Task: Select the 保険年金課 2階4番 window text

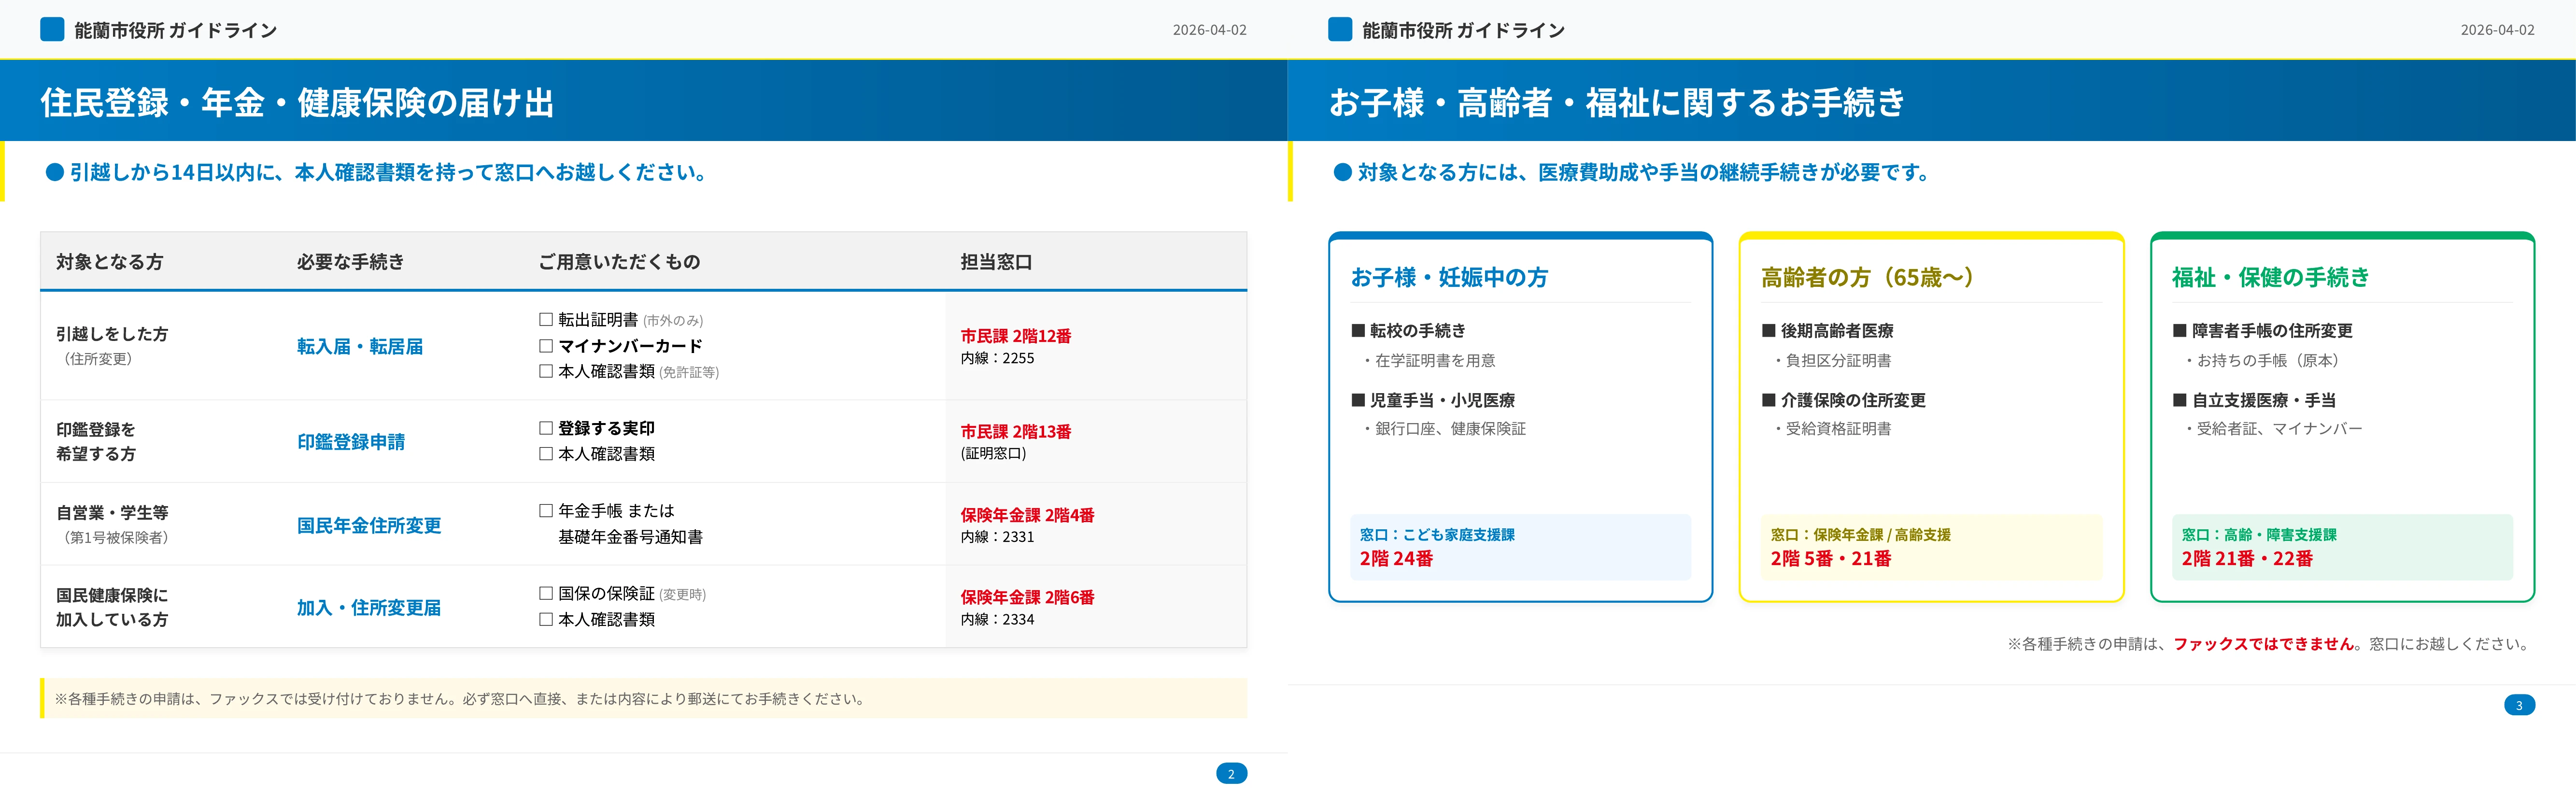Action: click(x=1027, y=515)
